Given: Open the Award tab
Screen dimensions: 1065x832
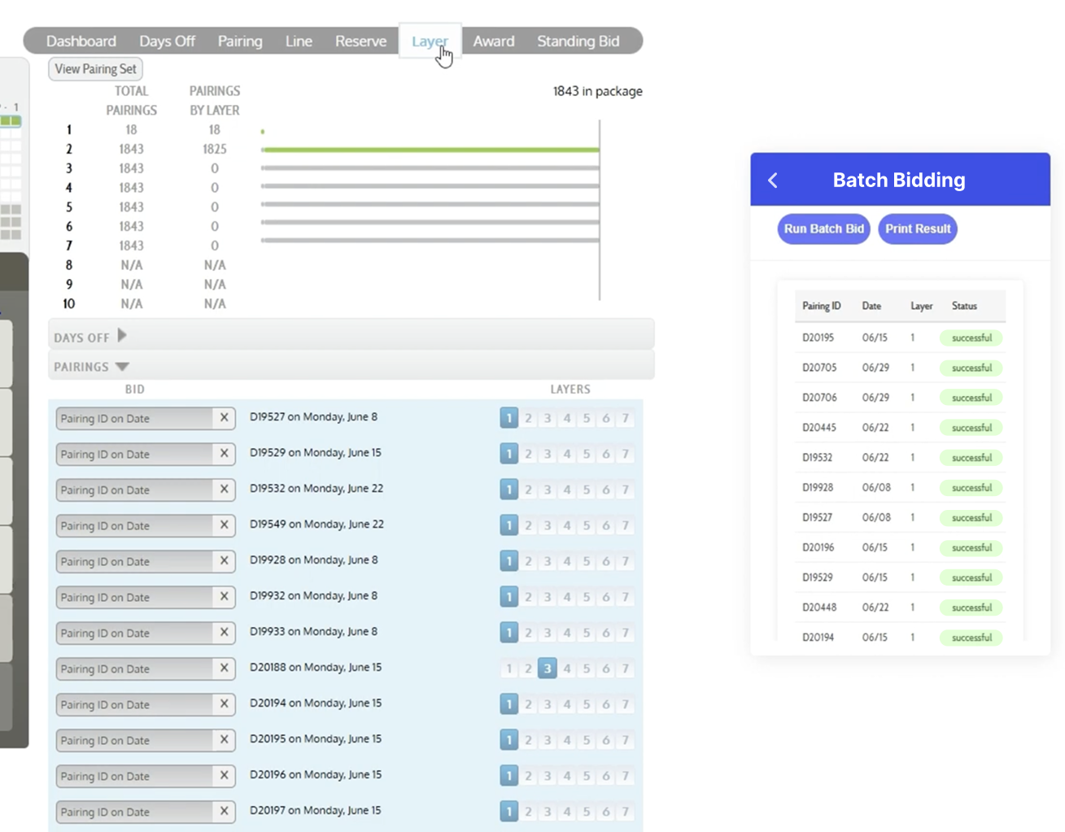Looking at the screenshot, I should pos(494,41).
